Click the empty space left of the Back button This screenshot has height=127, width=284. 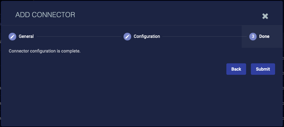pos(116,69)
